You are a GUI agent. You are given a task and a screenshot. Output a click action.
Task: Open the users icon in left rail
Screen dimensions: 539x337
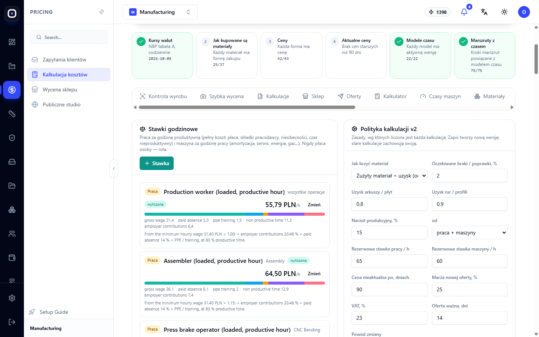tap(12, 234)
